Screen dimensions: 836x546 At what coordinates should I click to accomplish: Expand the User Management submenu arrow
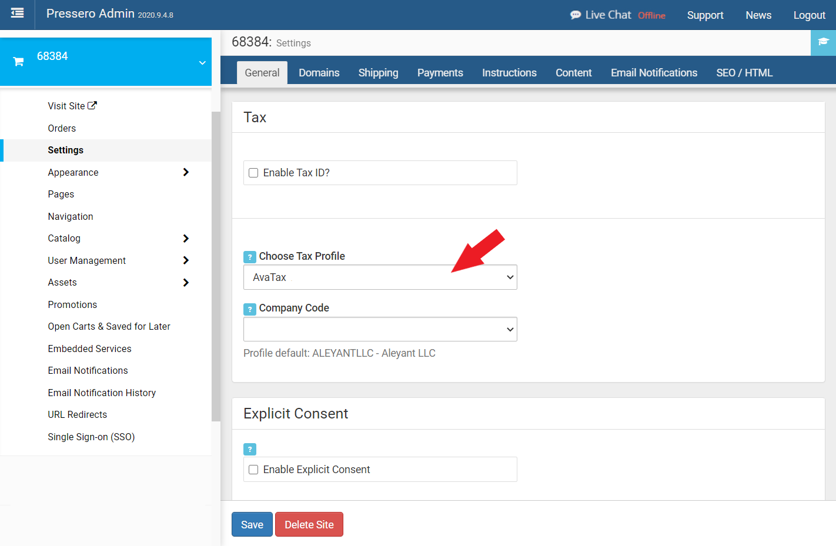pos(186,260)
